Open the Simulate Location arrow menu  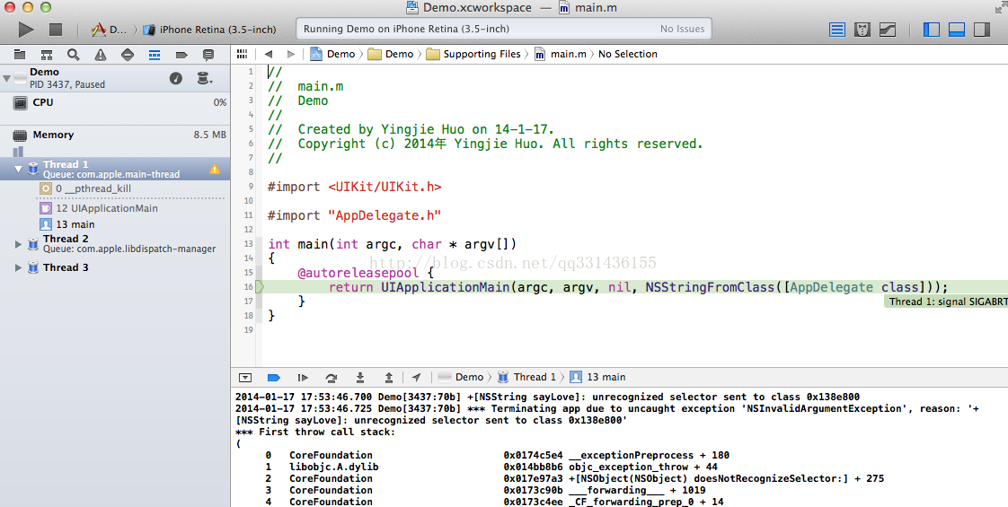(x=417, y=378)
